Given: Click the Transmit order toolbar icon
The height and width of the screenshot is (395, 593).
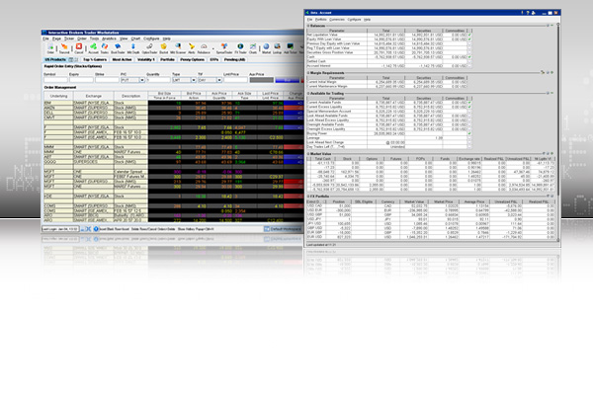Looking at the screenshot, I should [x=64, y=46].
